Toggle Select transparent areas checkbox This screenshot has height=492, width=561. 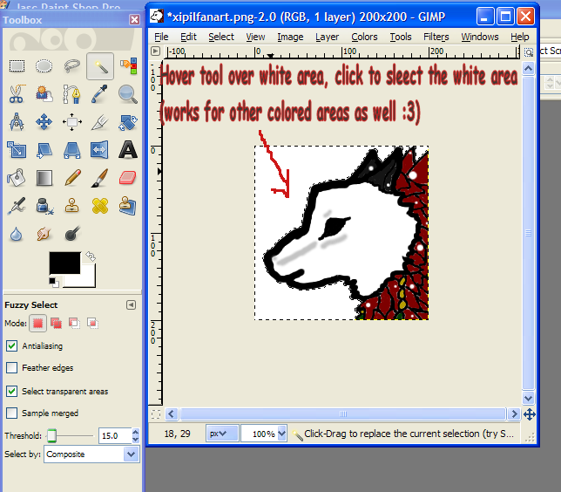[x=12, y=392]
